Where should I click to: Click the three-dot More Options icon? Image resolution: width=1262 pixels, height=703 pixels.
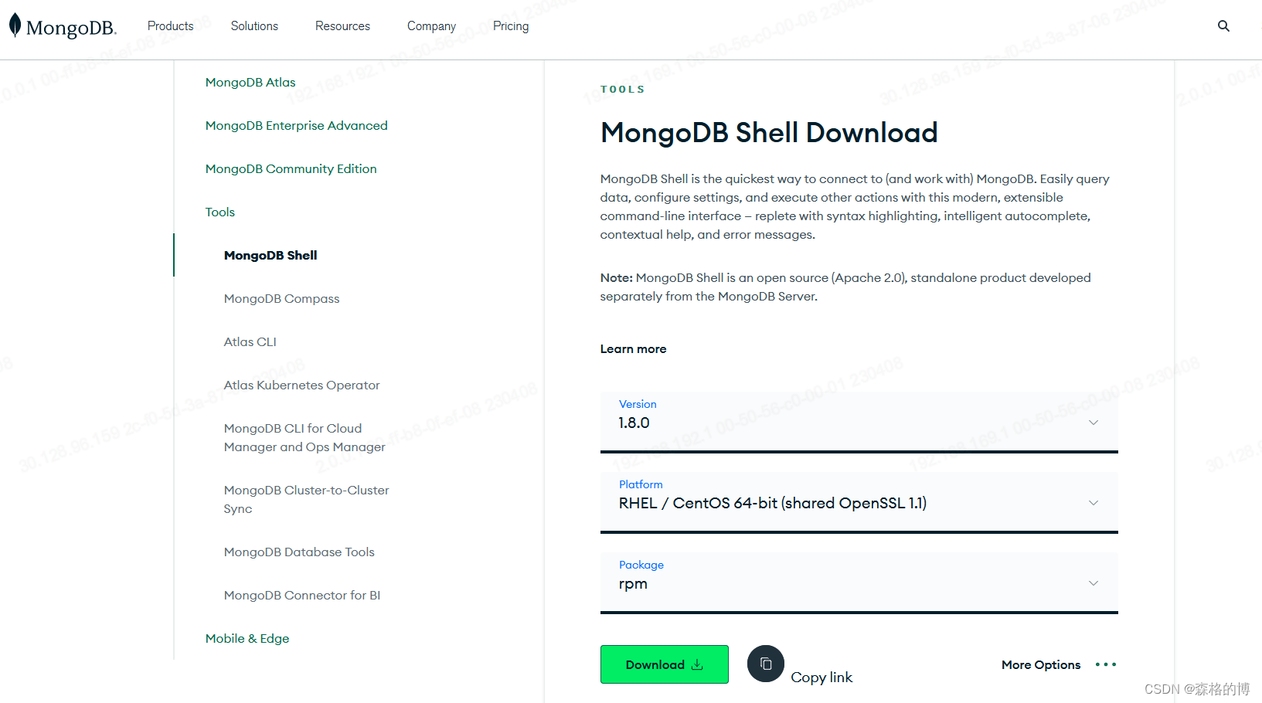[x=1106, y=664]
